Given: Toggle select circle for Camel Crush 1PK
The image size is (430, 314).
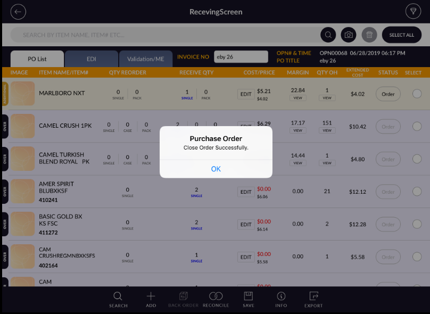Looking at the screenshot, I should (417, 127).
